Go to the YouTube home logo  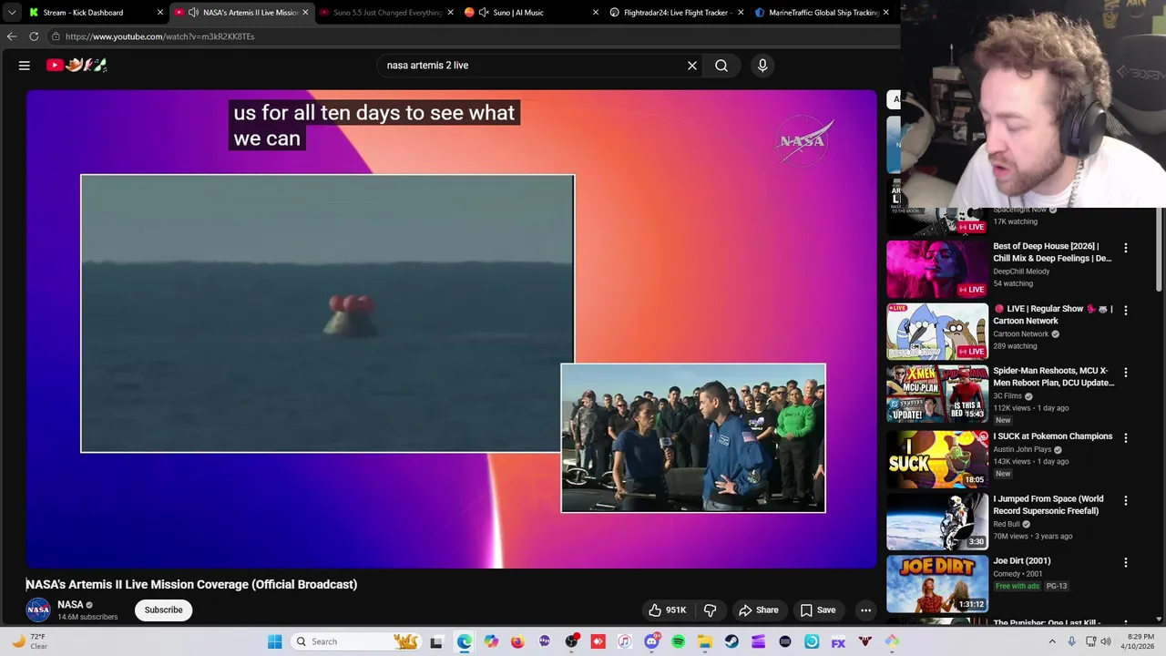click(x=77, y=65)
